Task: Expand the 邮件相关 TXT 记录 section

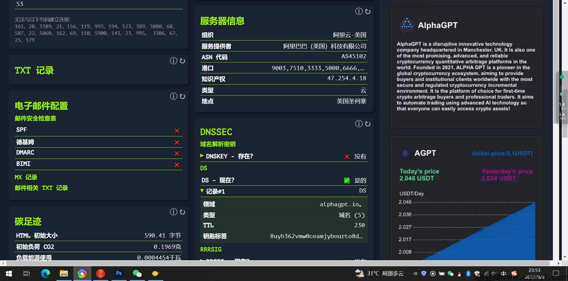Action: (x=41, y=188)
